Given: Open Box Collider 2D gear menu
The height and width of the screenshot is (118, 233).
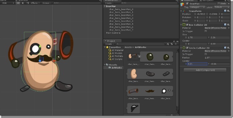Looking at the screenshot, I should click(x=228, y=25).
